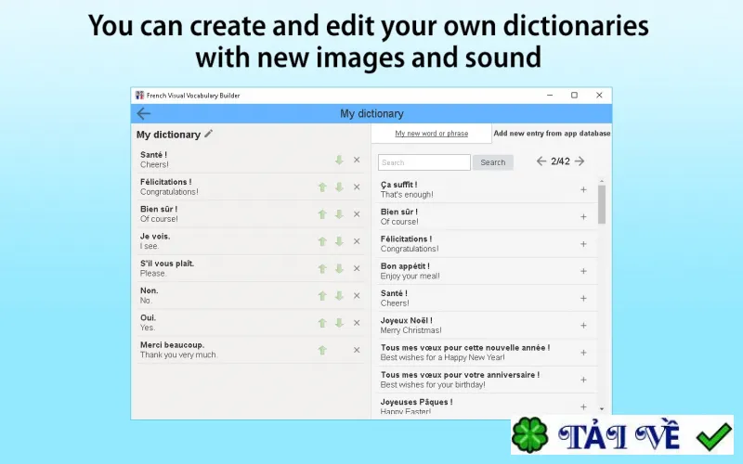Focus the Search text field
The image size is (743, 464).
[424, 162]
